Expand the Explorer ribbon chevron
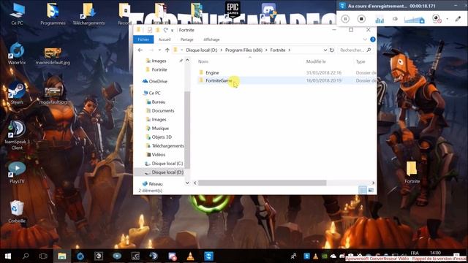 (x=365, y=39)
